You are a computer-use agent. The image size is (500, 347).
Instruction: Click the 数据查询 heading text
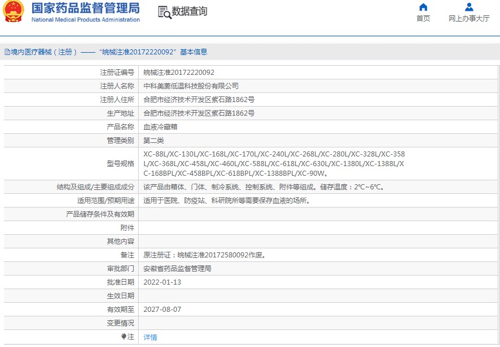(x=190, y=11)
